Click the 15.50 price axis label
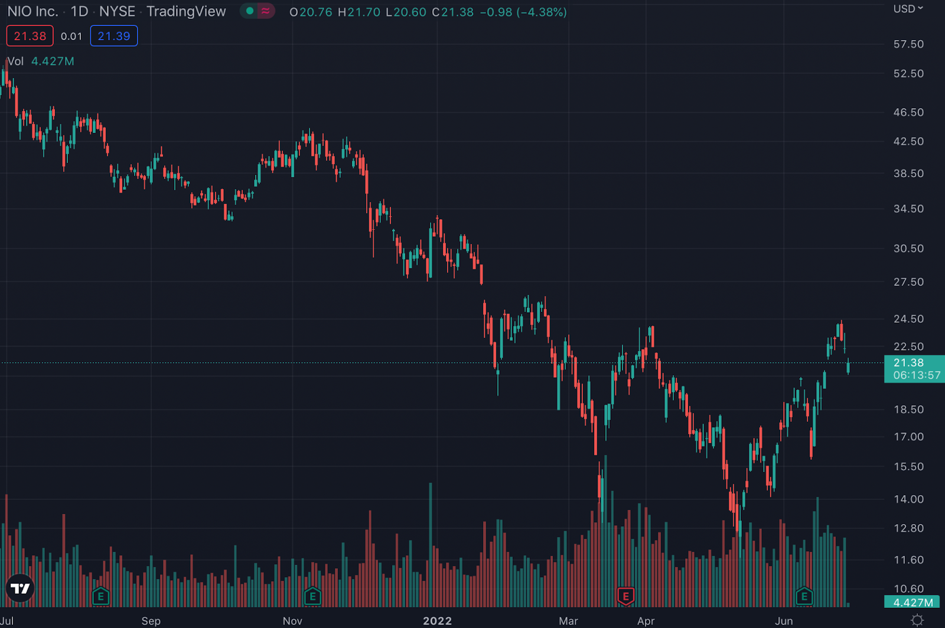The height and width of the screenshot is (628, 945). [x=908, y=467]
